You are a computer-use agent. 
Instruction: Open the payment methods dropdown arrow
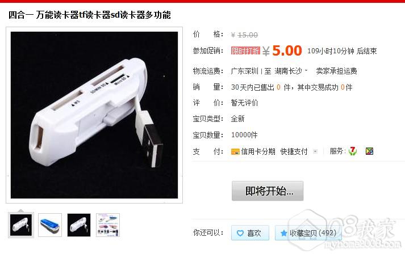[x=315, y=151]
